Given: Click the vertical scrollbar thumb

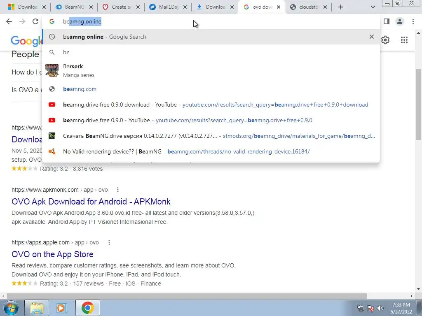Looking at the screenshot, I should (419, 104).
